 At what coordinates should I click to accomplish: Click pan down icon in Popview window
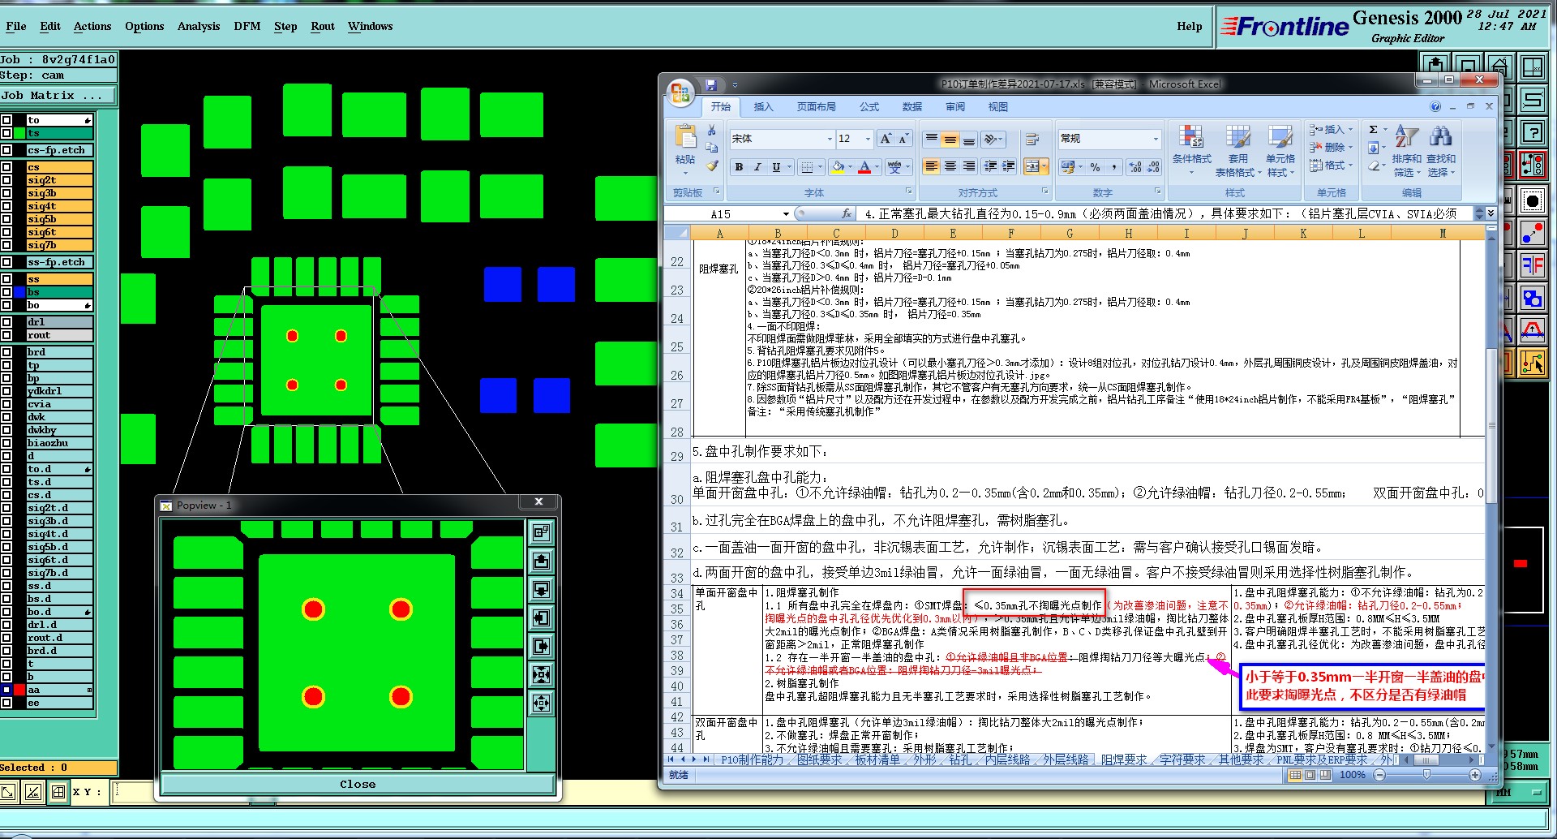[x=541, y=589]
